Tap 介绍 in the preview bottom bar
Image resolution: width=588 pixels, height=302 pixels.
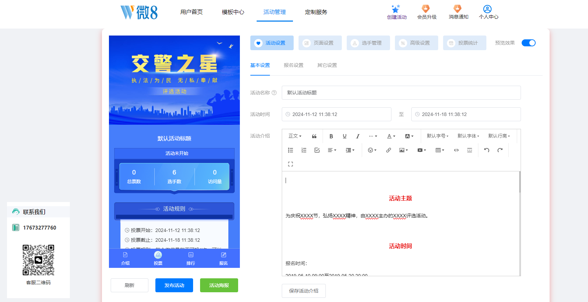(125, 258)
